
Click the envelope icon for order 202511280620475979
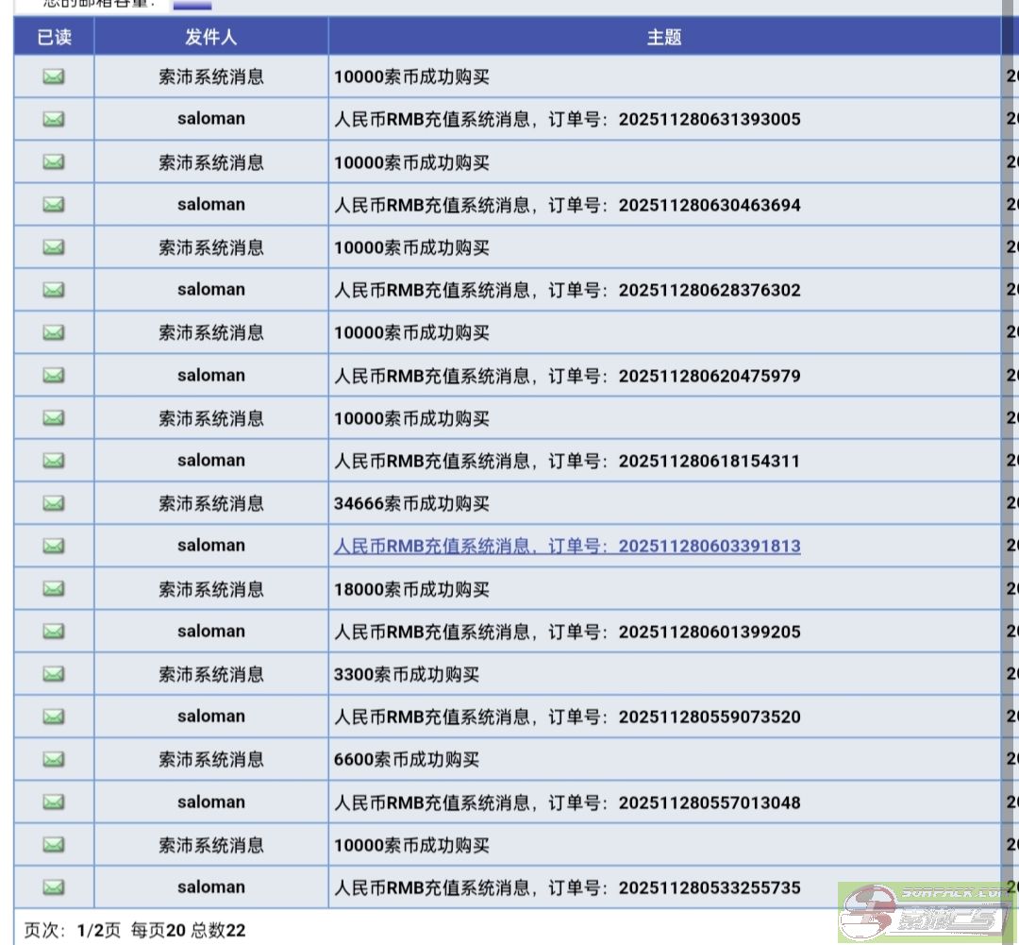(x=54, y=375)
